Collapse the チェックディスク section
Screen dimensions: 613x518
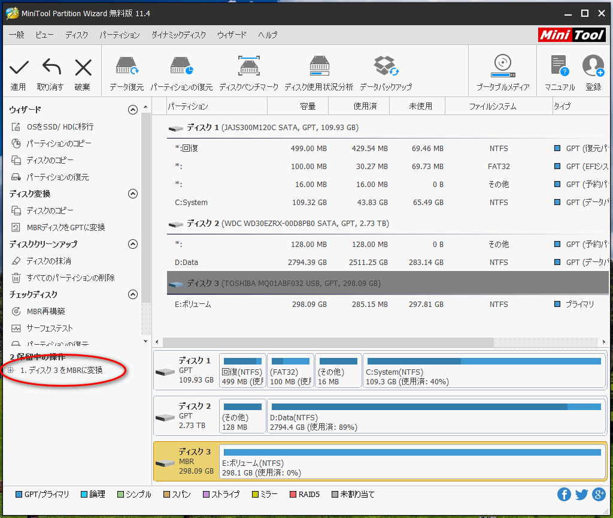pyautogui.click(x=133, y=294)
